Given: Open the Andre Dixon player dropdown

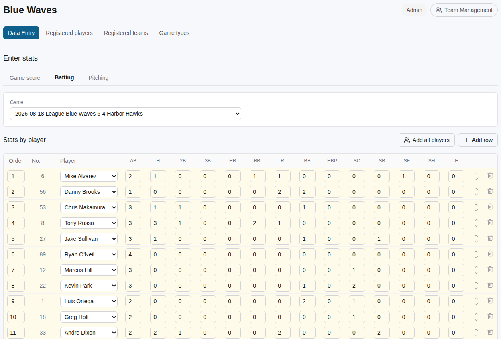Looking at the screenshot, I should click(x=89, y=333).
